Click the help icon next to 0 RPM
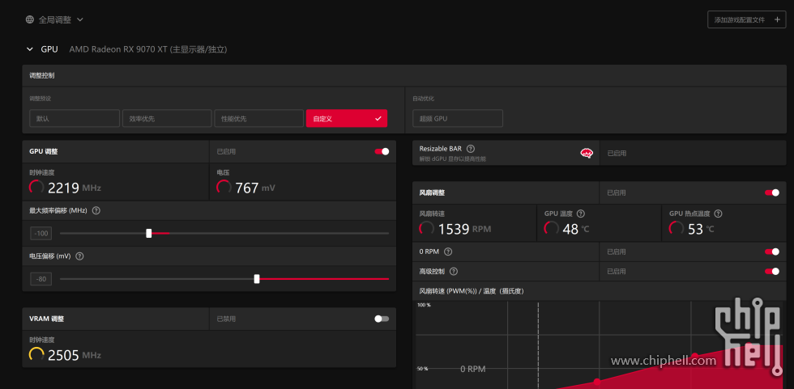 click(x=447, y=252)
